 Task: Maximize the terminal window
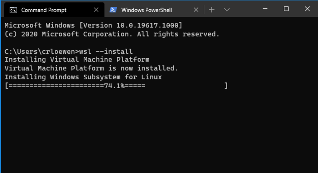pos(286,9)
